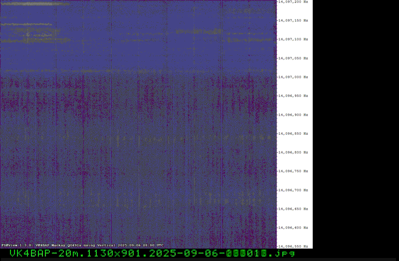Click the 2025-09-06 08:00 UTC timestamp
399x261 pixels.
pyautogui.click(x=141, y=246)
